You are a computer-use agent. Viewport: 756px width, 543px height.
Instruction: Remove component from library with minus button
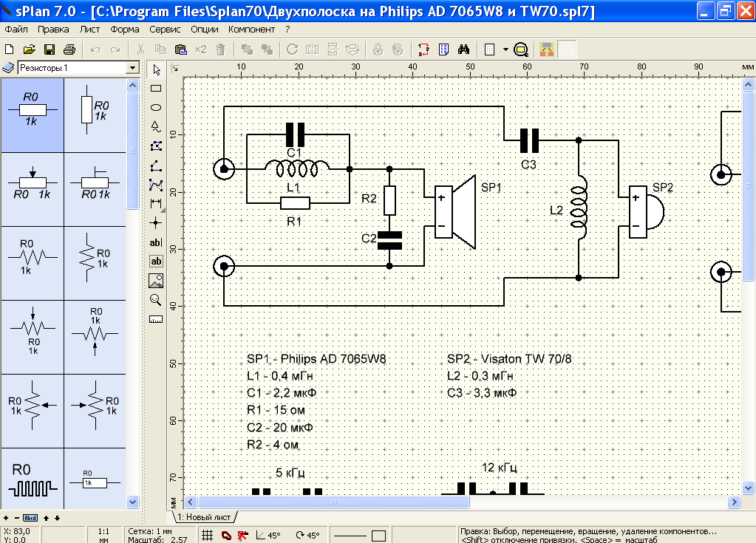point(17,518)
